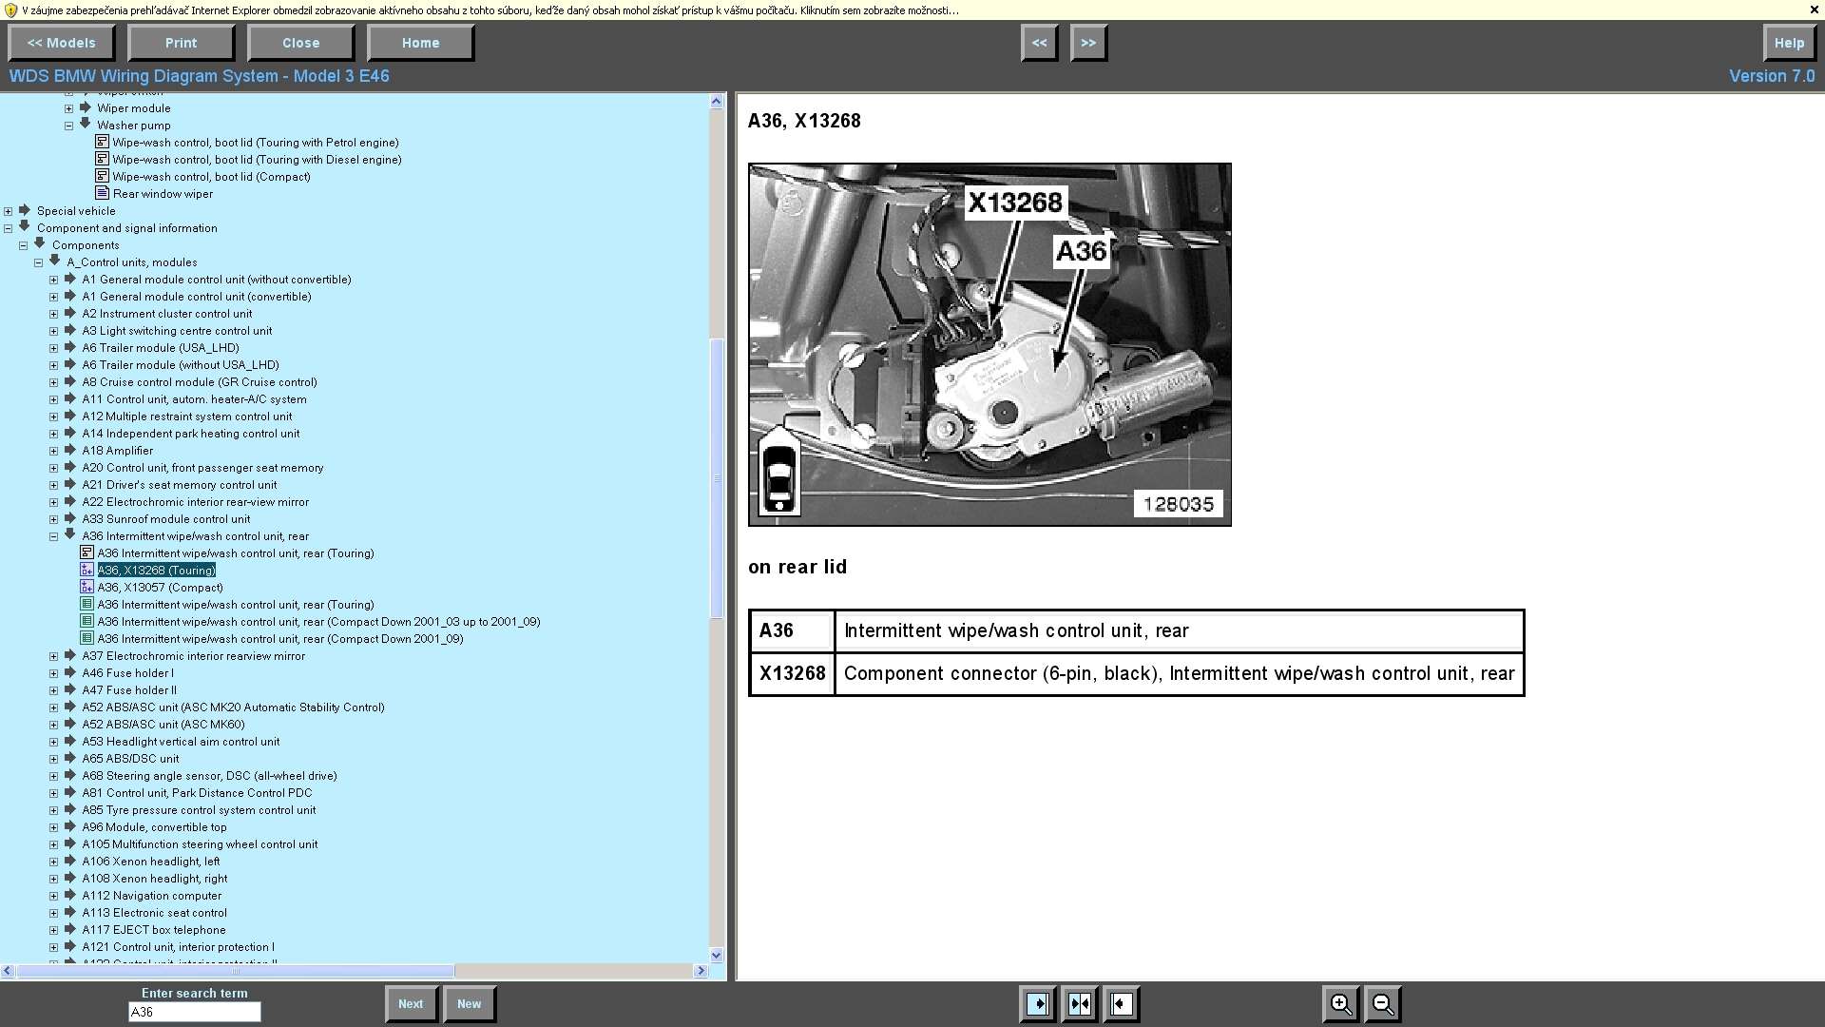
Task: Click the search term input field
Action: click(194, 1013)
